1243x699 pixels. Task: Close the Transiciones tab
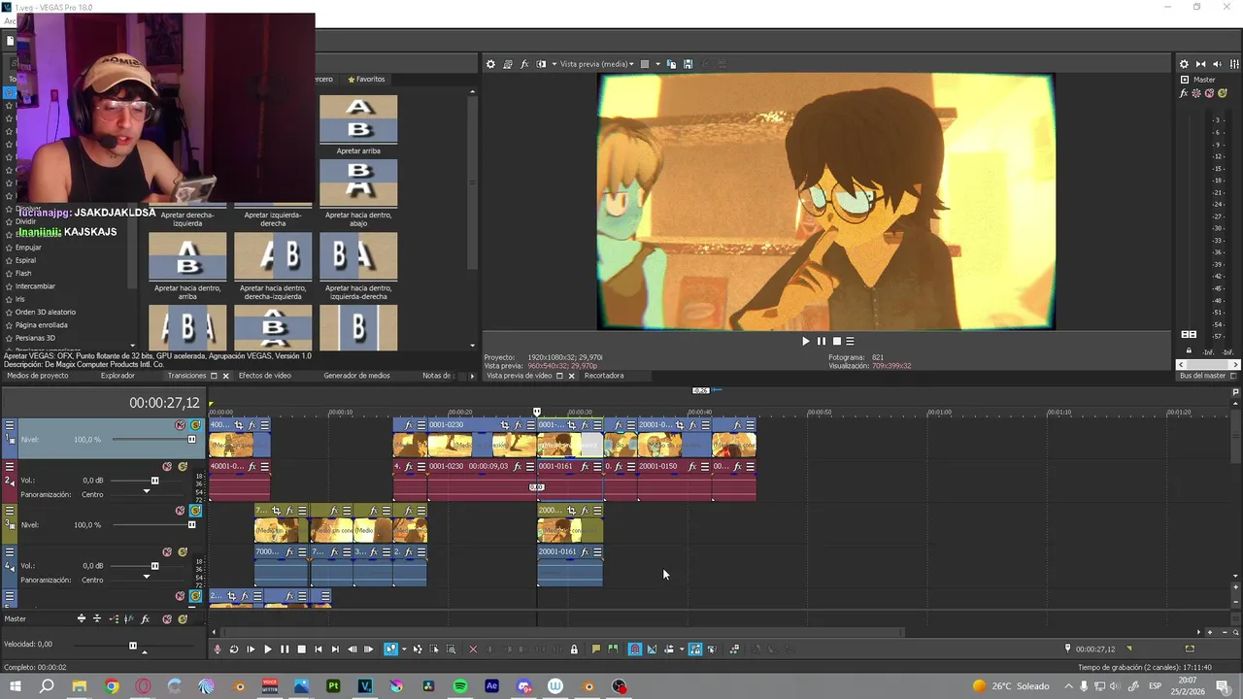[x=225, y=376]
